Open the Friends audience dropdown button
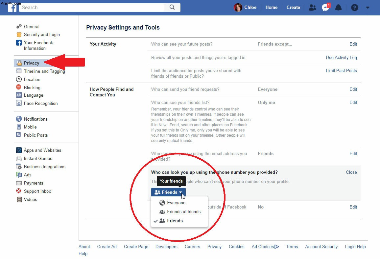This screenshot has height=259, width=380. (x=168, y=192)
